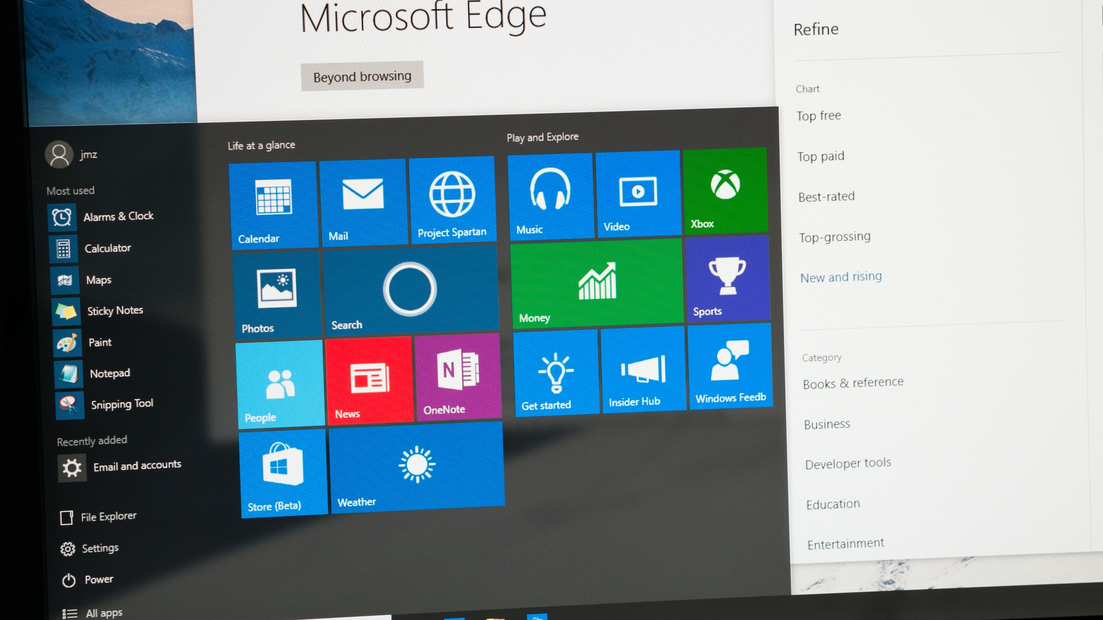The height and width of the screenshot is (620, 1103).
Task: Launch the Project Spartan browser tile
Action: [x=452, y=200]
